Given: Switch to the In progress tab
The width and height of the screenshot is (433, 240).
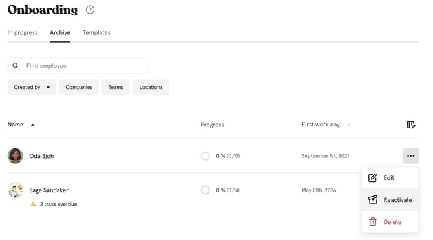Looking at the screenshot, I should click(x=23, y=32).
